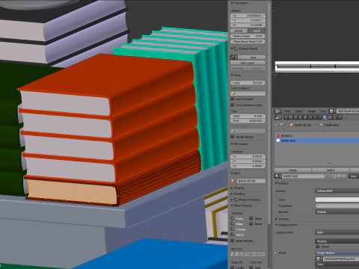Open the Material properties tab icon

pos(325,117)
